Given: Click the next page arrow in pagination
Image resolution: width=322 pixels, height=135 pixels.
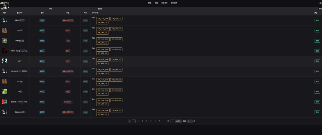Looking at the screenshot, I should (x=172, y=121).
